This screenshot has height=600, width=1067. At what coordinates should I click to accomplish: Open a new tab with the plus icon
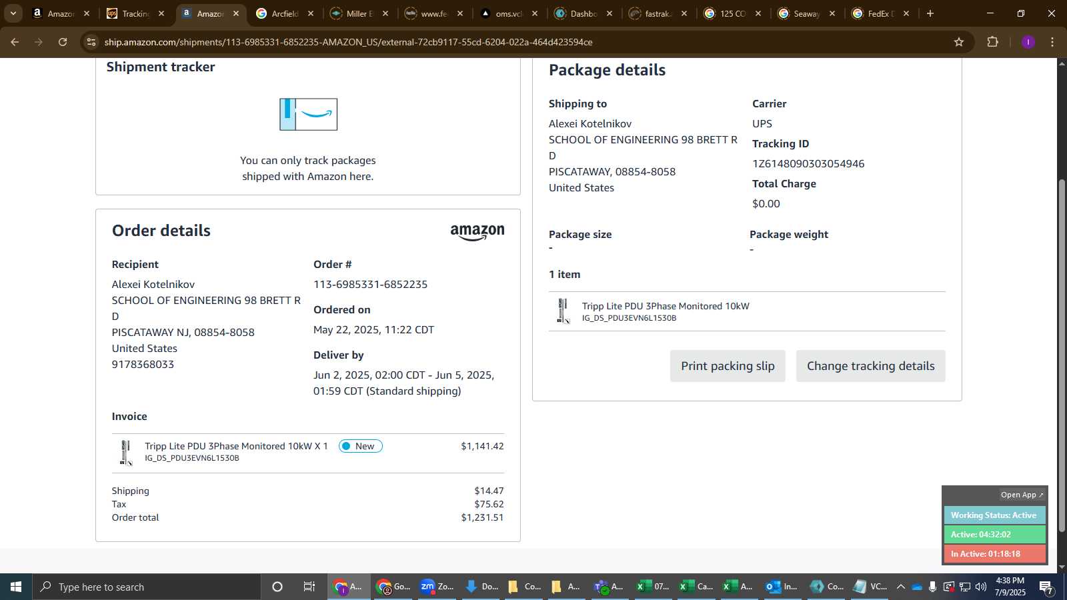click(930, 13)
